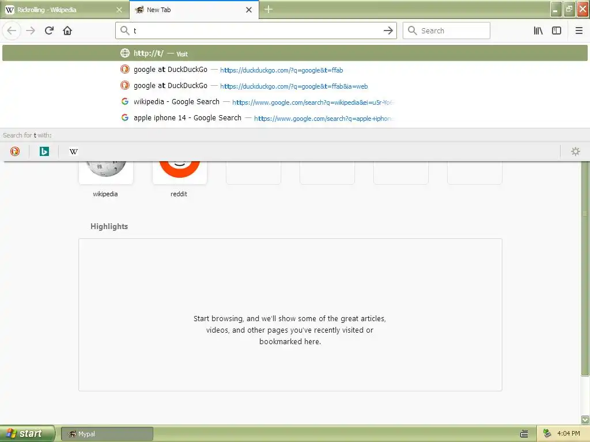Search with Bing one-off engine icon

tap(44, 151)
